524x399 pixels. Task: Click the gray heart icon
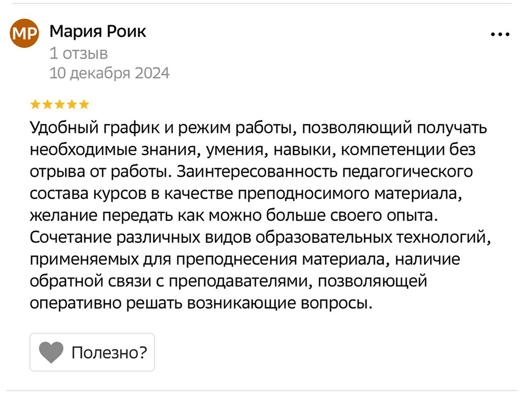tap(51, 352)
